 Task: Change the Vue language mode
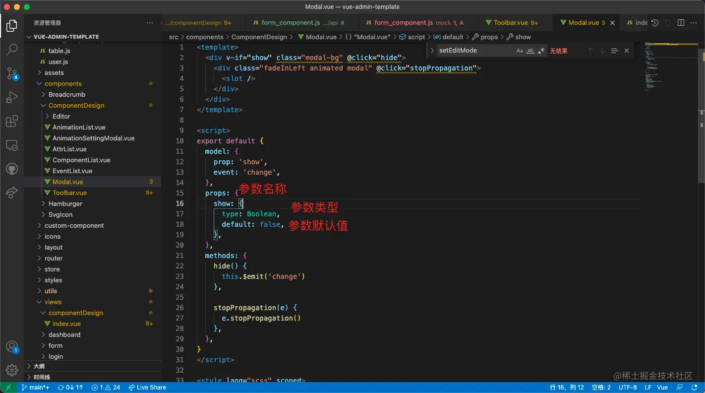click(662, 388)
